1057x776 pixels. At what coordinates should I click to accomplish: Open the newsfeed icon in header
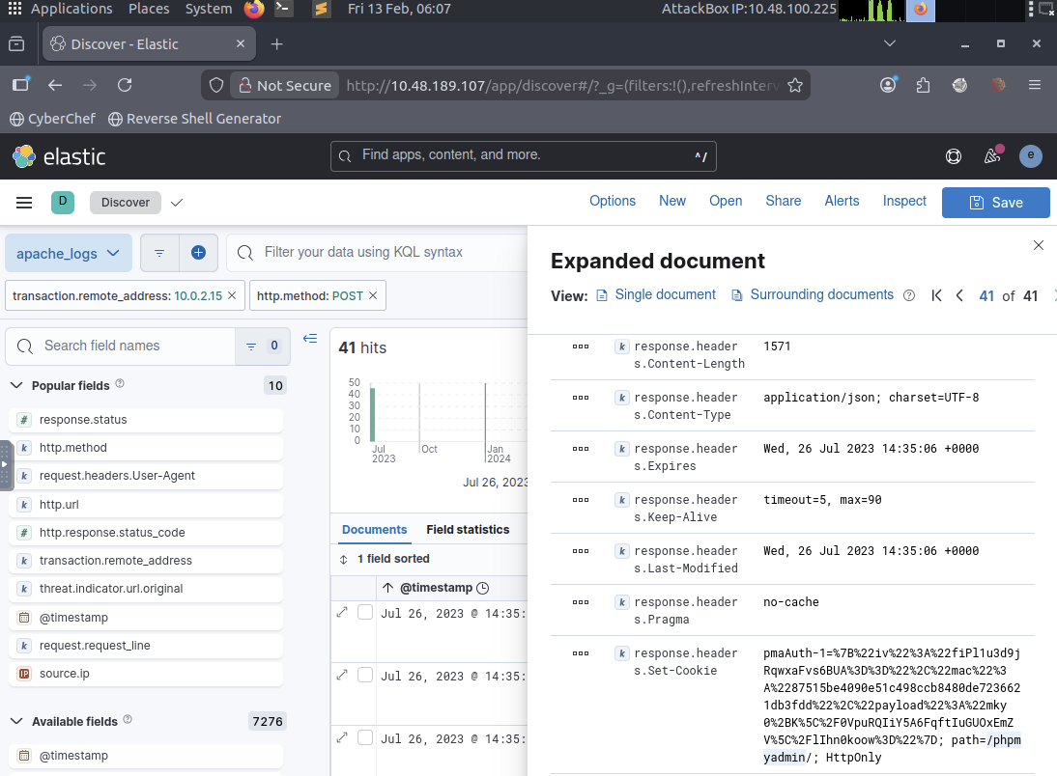992,156
